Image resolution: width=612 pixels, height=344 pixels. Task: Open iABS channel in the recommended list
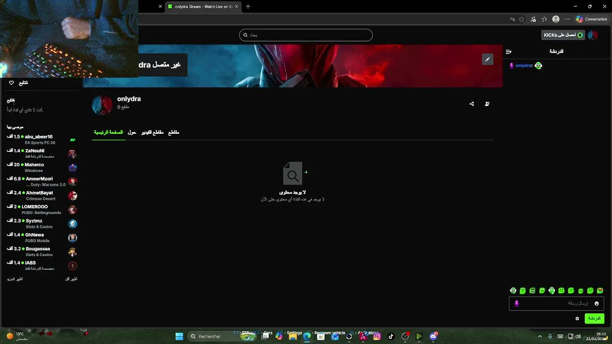pyautogui.click(x=42, y=266)
